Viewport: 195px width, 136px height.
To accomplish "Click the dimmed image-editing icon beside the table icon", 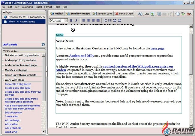I will (x=164, y=14).
